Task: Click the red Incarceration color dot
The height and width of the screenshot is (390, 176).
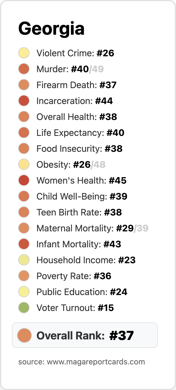Action: (x=24, y=101)
